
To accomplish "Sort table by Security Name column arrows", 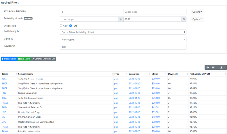I will click(112, 74).
